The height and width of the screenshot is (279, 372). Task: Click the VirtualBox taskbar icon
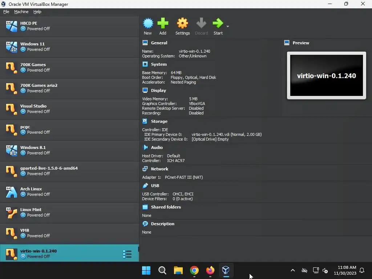[226, 270]
